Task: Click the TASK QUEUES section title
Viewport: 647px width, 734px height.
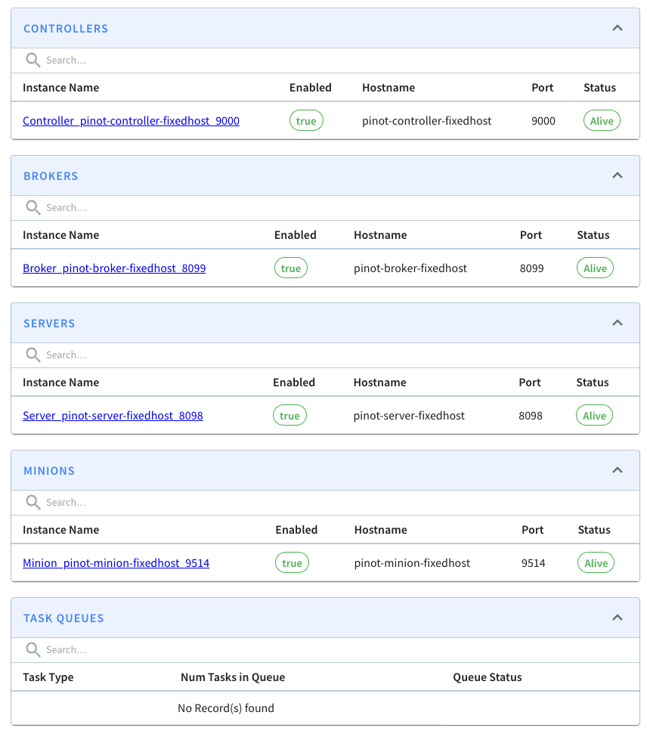Action: (63, 618)
